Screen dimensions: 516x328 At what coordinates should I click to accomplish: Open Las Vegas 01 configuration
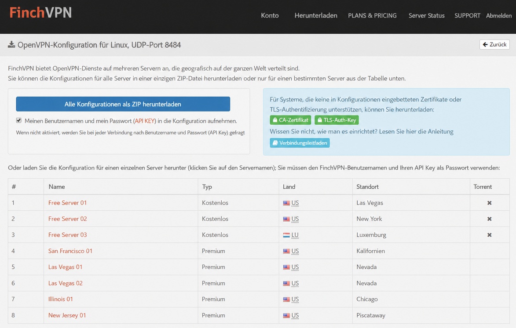tap(65, 267)
